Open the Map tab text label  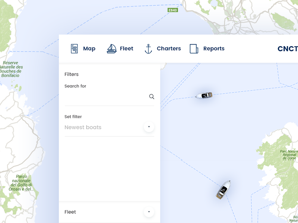[x=89, y=49]
